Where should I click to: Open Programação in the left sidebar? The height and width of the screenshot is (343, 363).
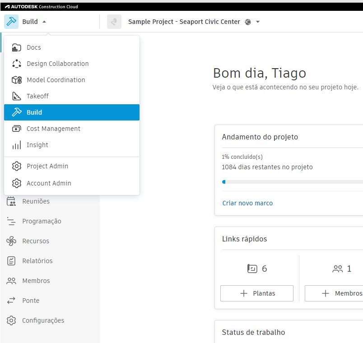(42, 221)
